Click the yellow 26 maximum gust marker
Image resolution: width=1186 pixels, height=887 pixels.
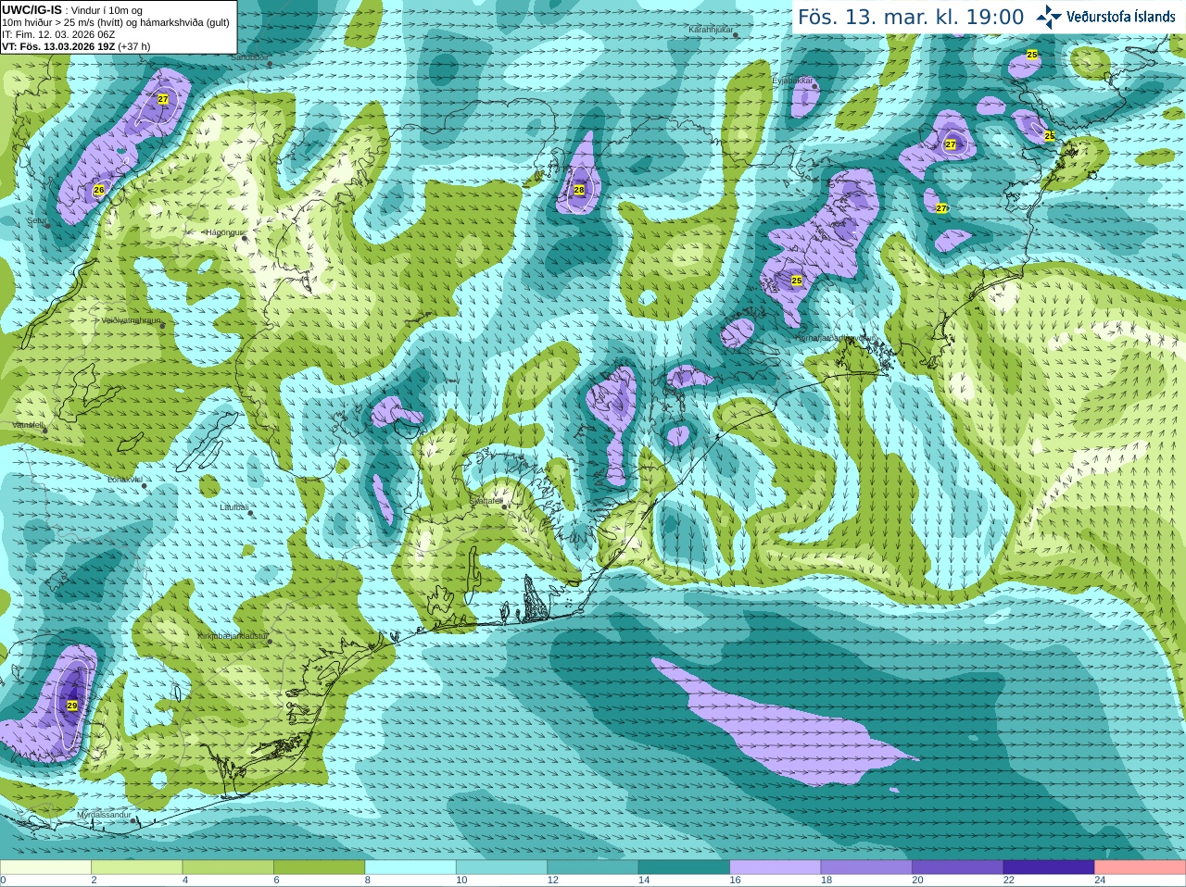tap(99, 190)
